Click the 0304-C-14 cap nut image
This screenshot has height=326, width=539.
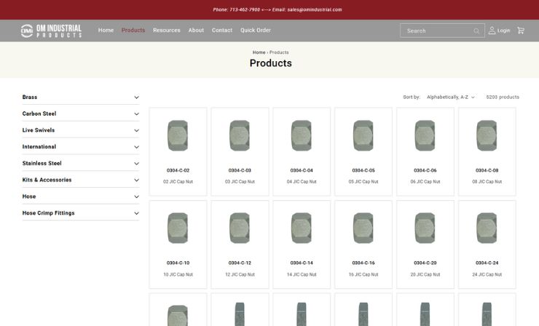coord(302,228)
